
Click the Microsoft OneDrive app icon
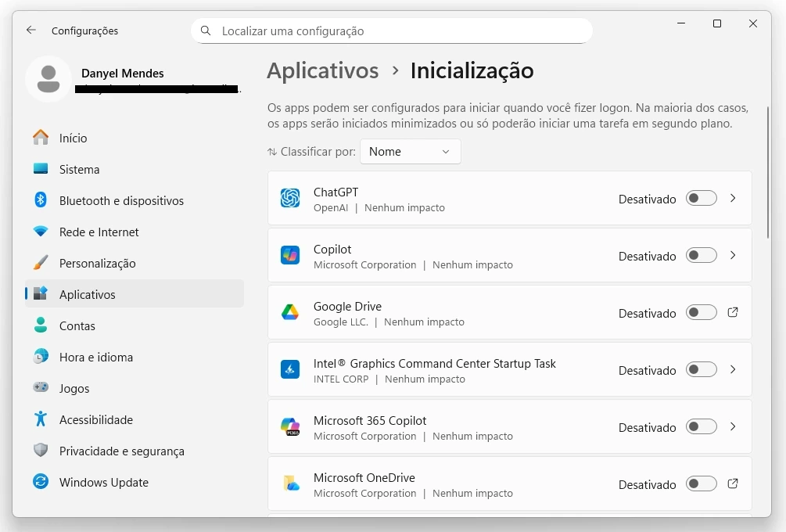(291, 483)
